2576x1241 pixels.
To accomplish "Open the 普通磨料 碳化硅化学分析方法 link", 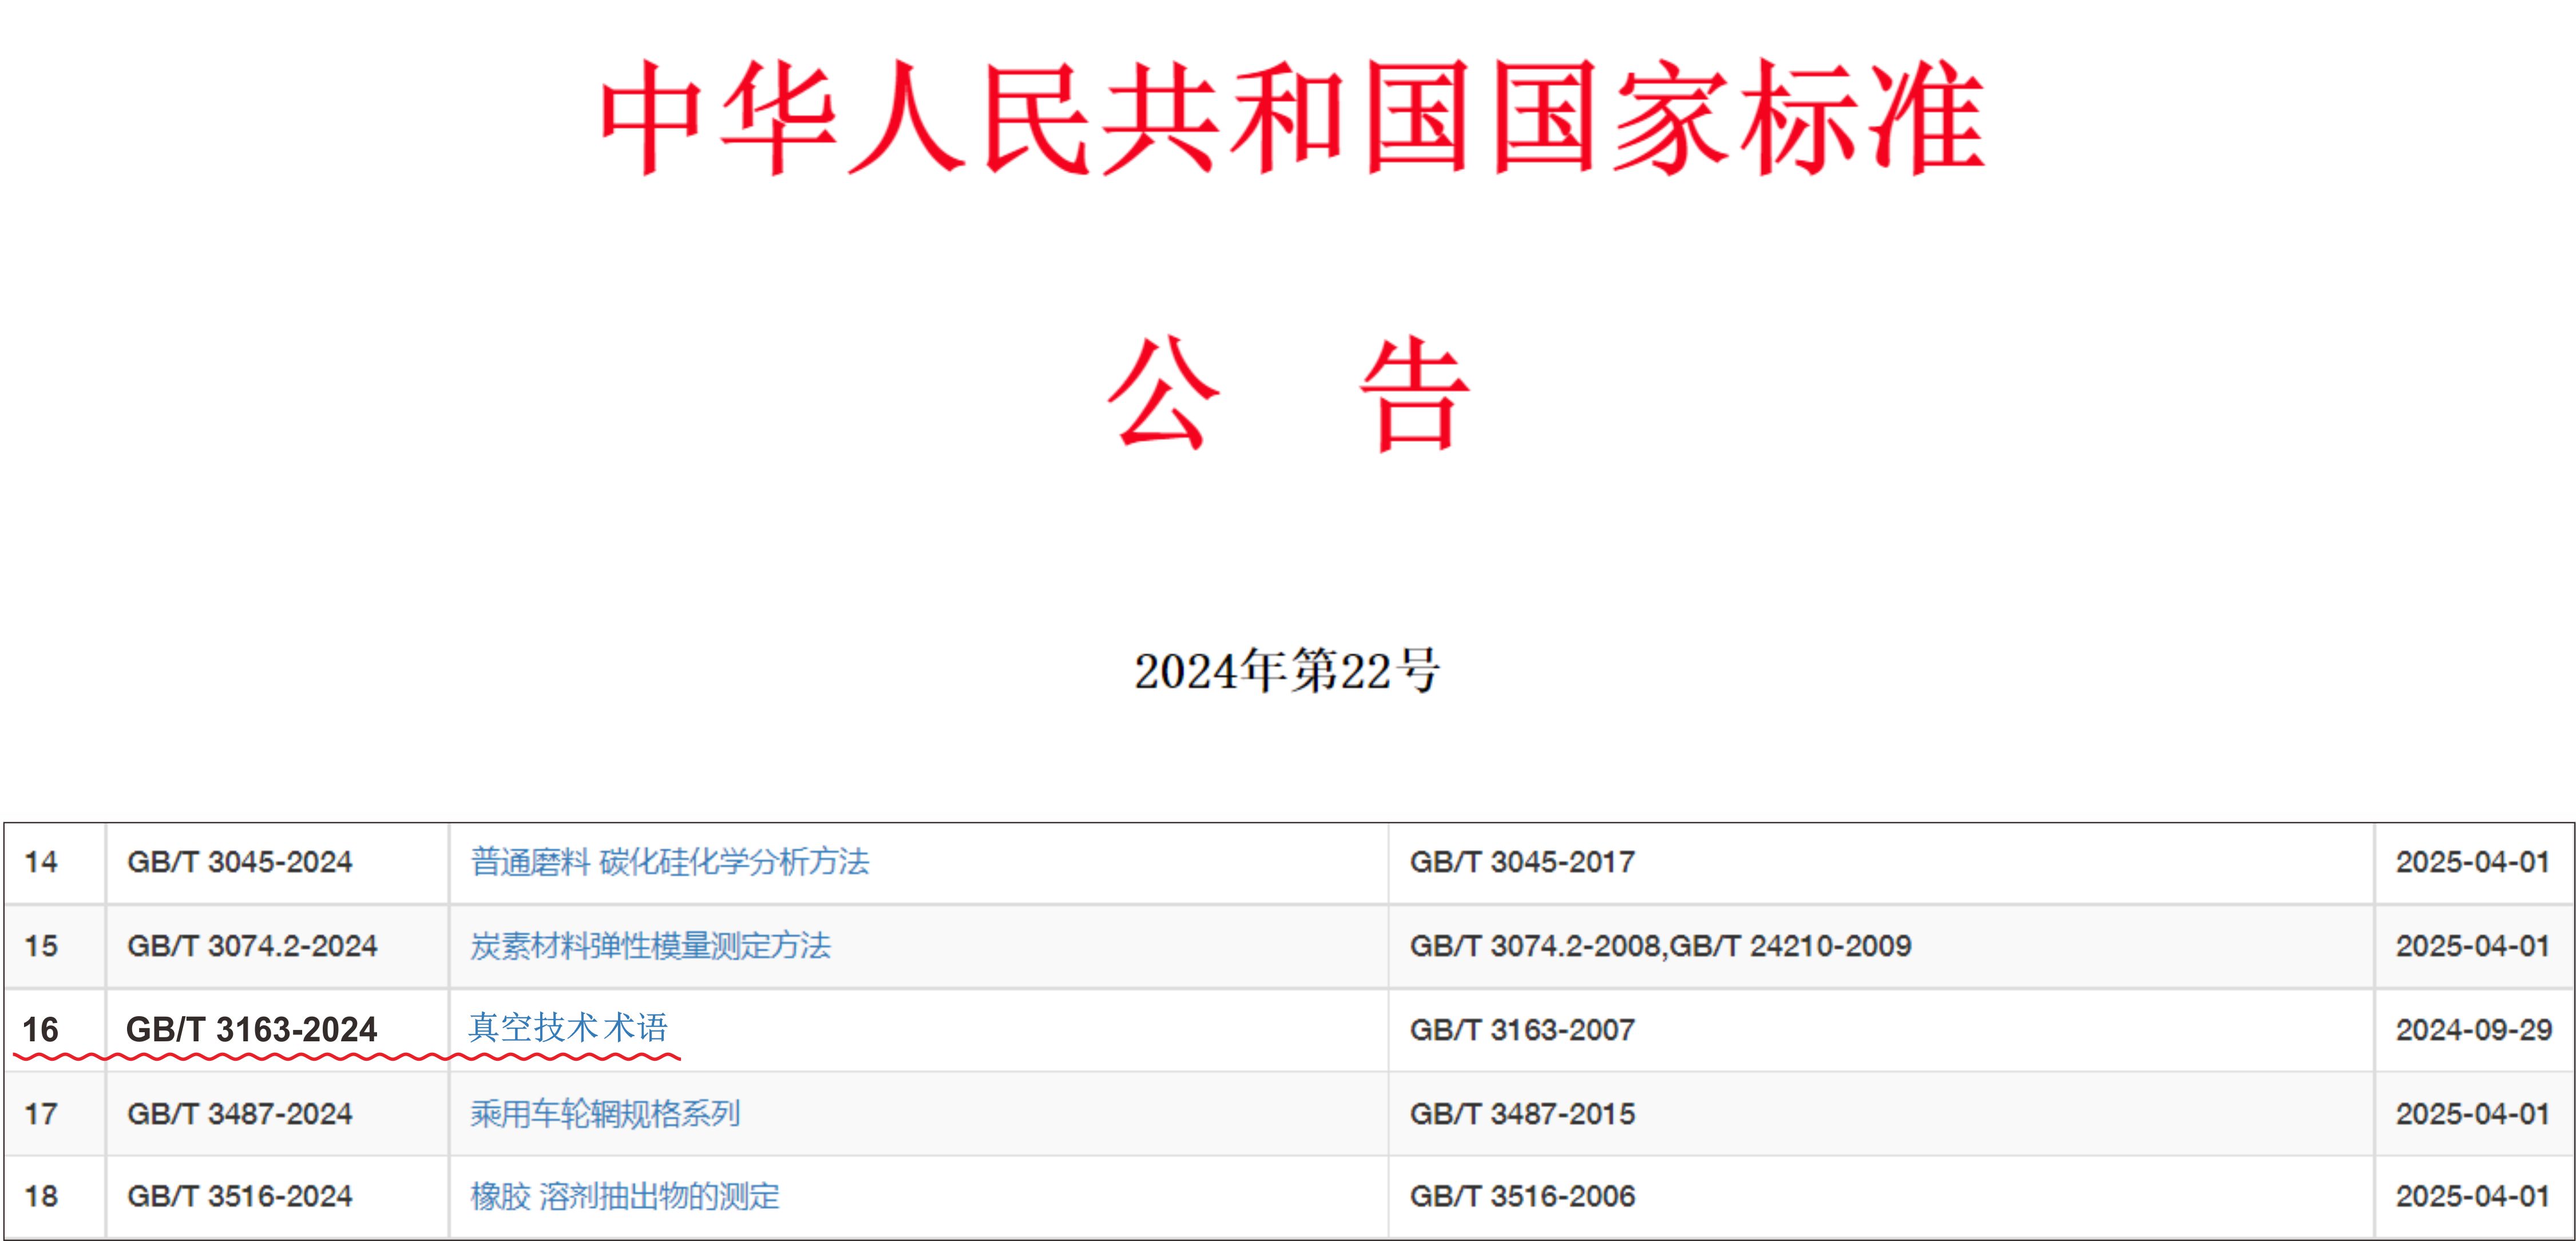I will coord(669,862).
